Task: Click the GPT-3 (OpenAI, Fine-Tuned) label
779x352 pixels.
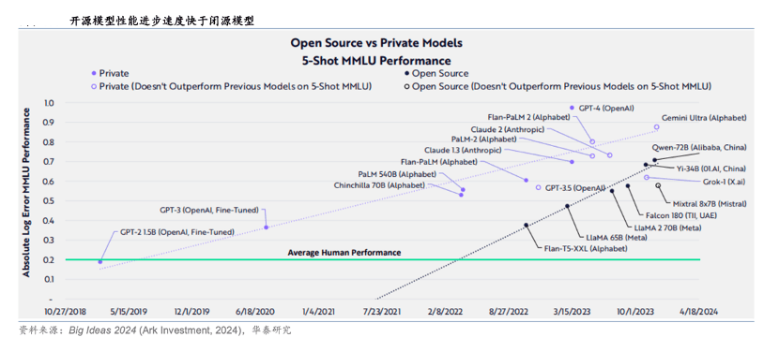Action: [209, 210]
